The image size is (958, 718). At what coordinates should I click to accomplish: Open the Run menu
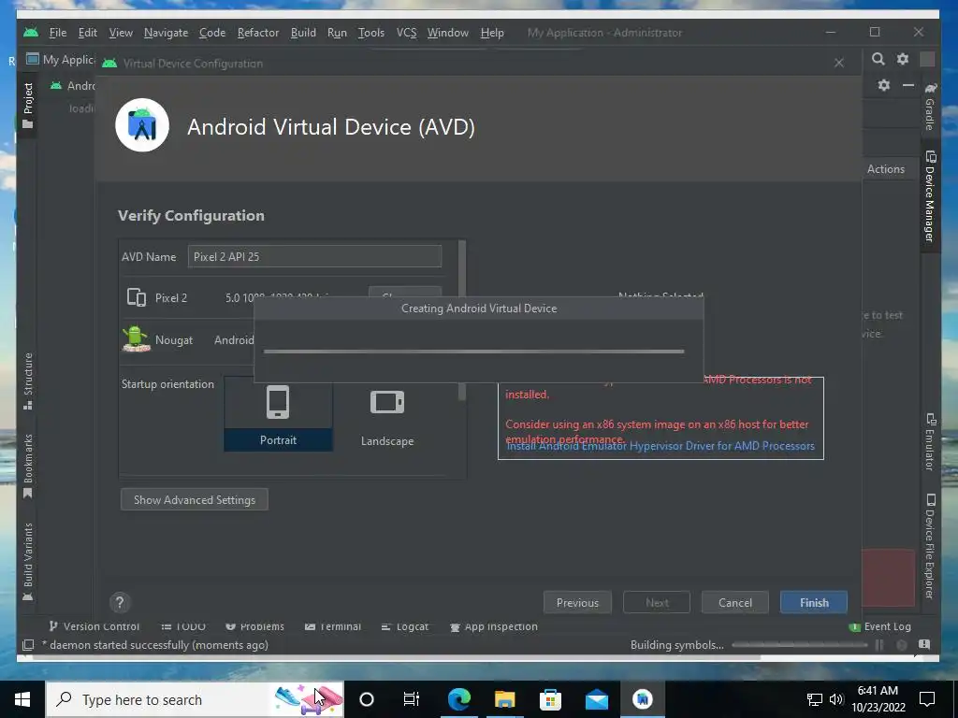[337, 33]
